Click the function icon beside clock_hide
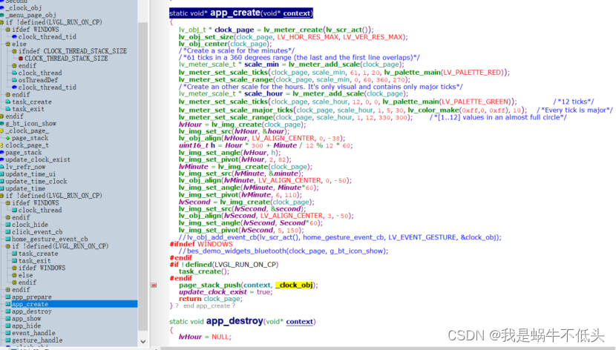616x350 pixels. 8,225
